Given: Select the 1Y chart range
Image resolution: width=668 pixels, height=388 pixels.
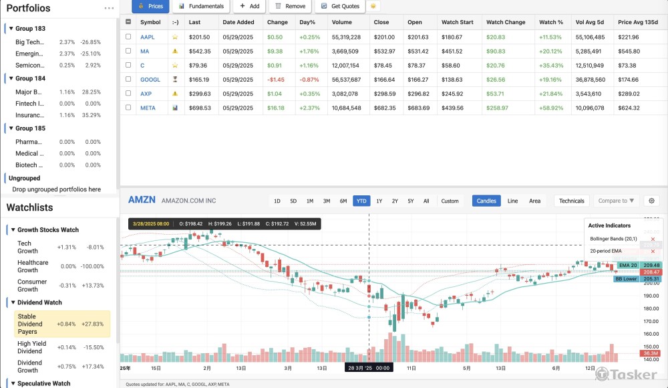Looking at the screenshot, I should coord(379,201).
